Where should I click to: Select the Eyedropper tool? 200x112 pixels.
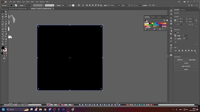pos(3,37)
